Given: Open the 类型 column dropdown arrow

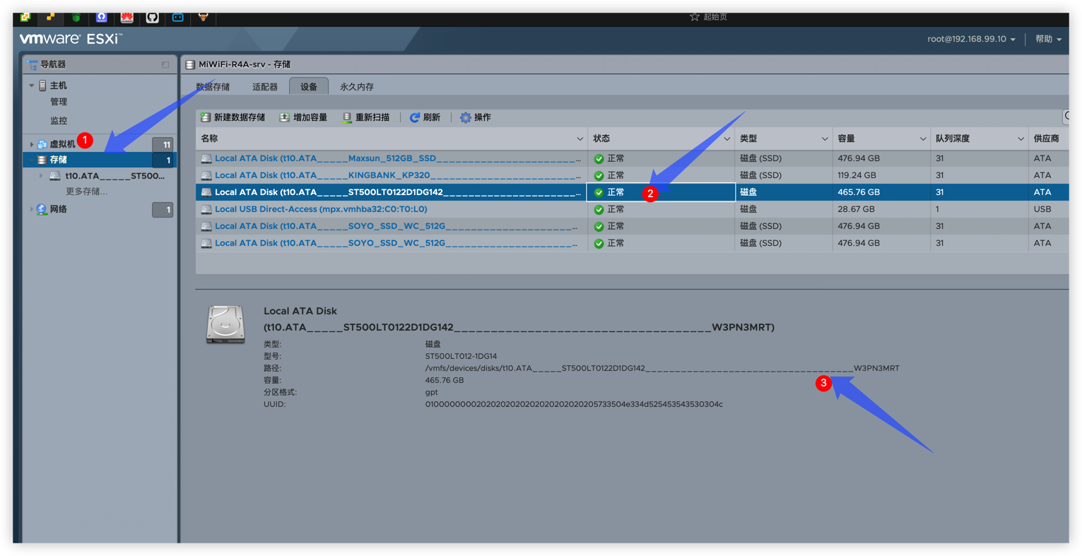Looking at the screenshot, I should pyautogui.click(x=824, y=139).
